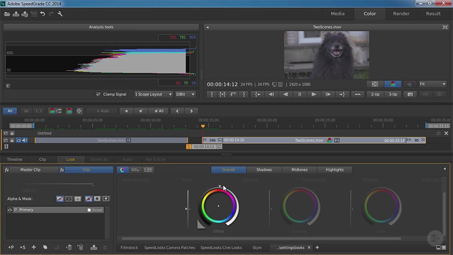This screenshot has width=453, height=255.
Task: Lock the TwoScenes.mov track
Action: tap(12, 140)
